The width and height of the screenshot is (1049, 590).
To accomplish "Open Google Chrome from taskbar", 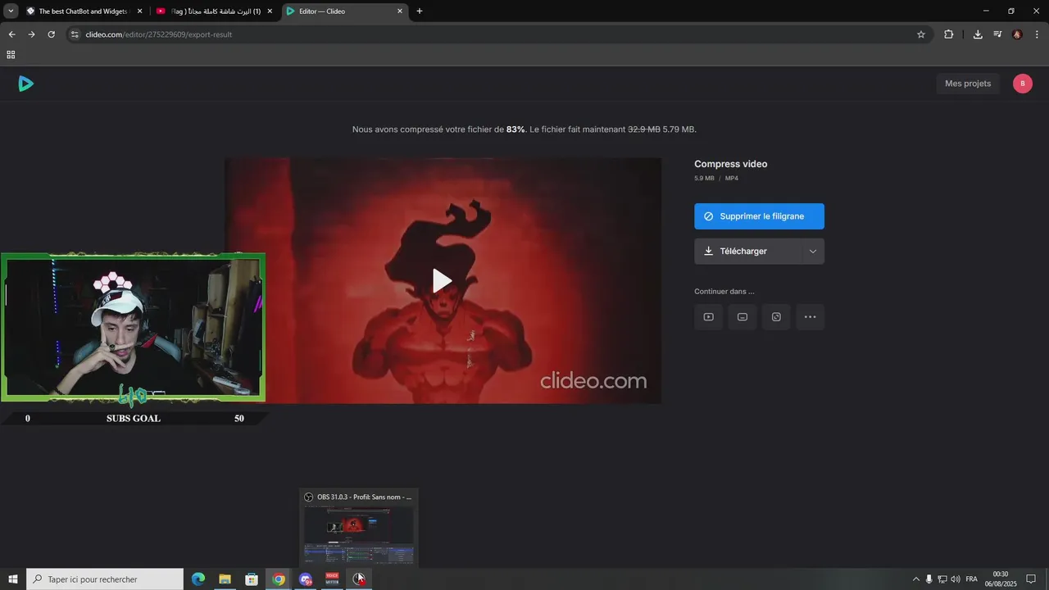I will tap(279, 579).
